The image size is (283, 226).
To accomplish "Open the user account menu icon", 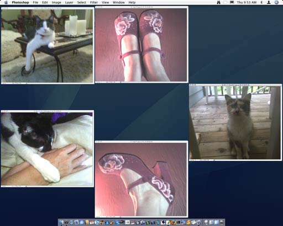I will tap(269, 2).
